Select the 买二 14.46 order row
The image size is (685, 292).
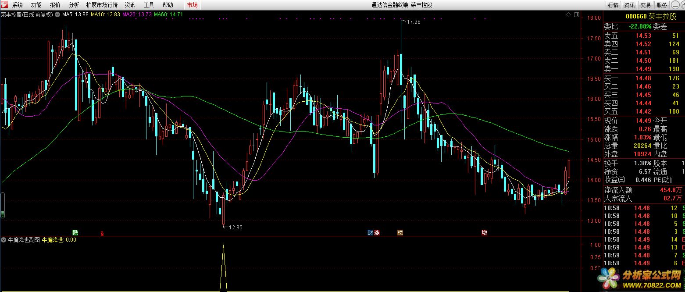pyautogui.click(x=643, y=86)
